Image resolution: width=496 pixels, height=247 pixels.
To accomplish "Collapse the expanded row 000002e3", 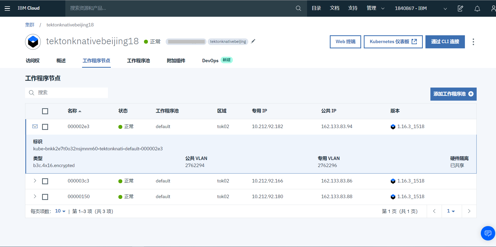I will 35,127.
